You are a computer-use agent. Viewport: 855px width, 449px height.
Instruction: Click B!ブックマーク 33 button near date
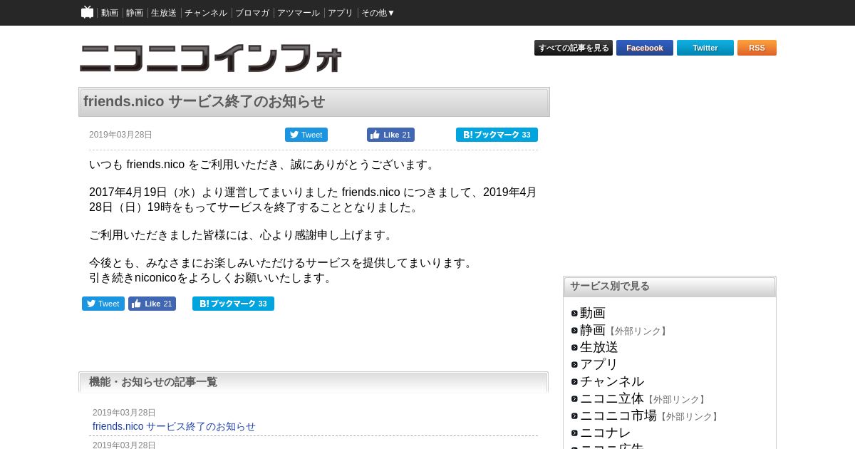497,135
